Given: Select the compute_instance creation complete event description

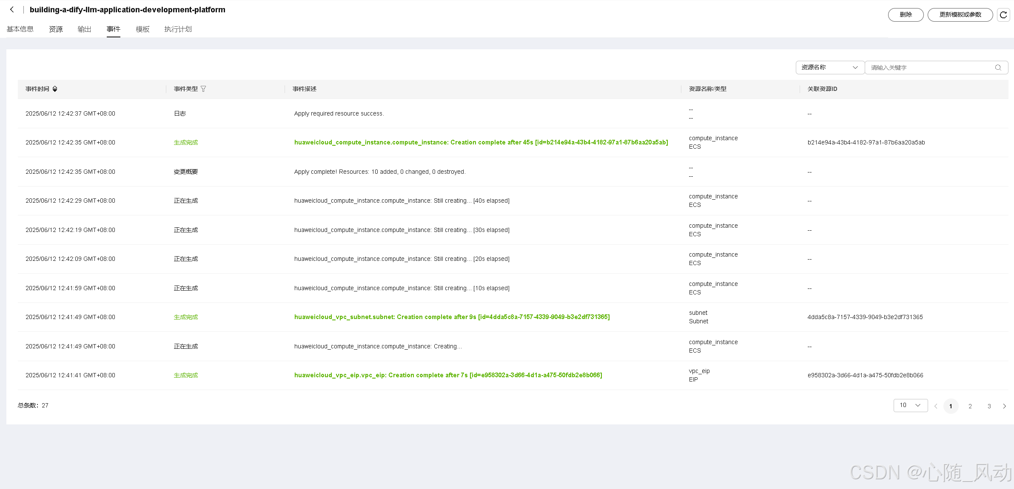Looking at the screenshot, I should (481, 142).
